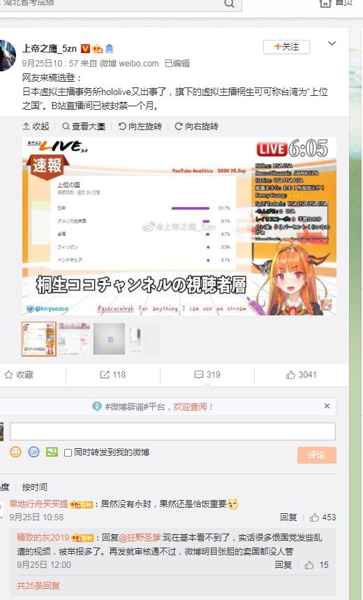Image resolution: width=363 pixels, height=600 pixels.
Task: Sort comments by 按时间 tab
Action: click(35, 487)
